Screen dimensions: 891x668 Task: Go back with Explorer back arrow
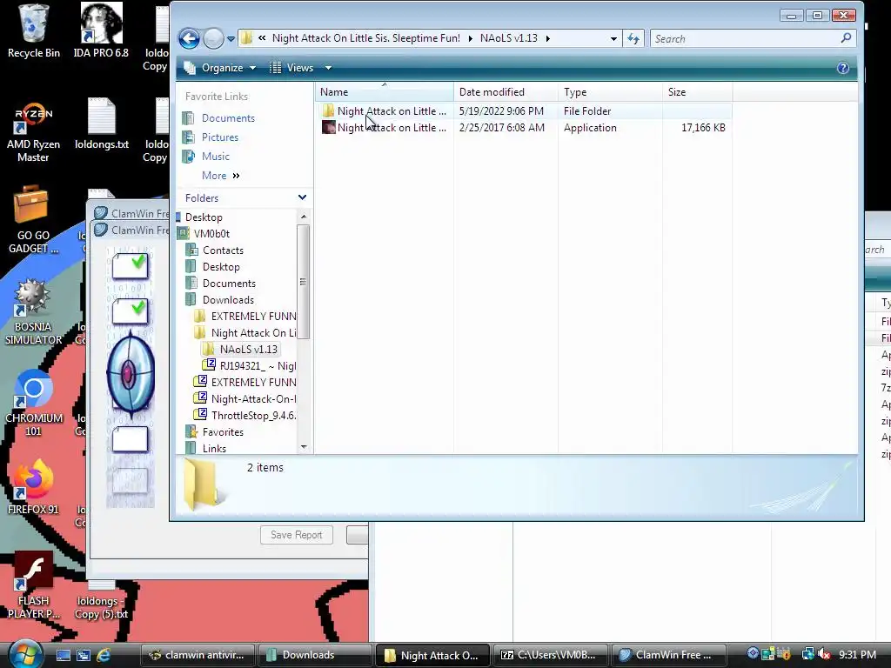[189, 38]
